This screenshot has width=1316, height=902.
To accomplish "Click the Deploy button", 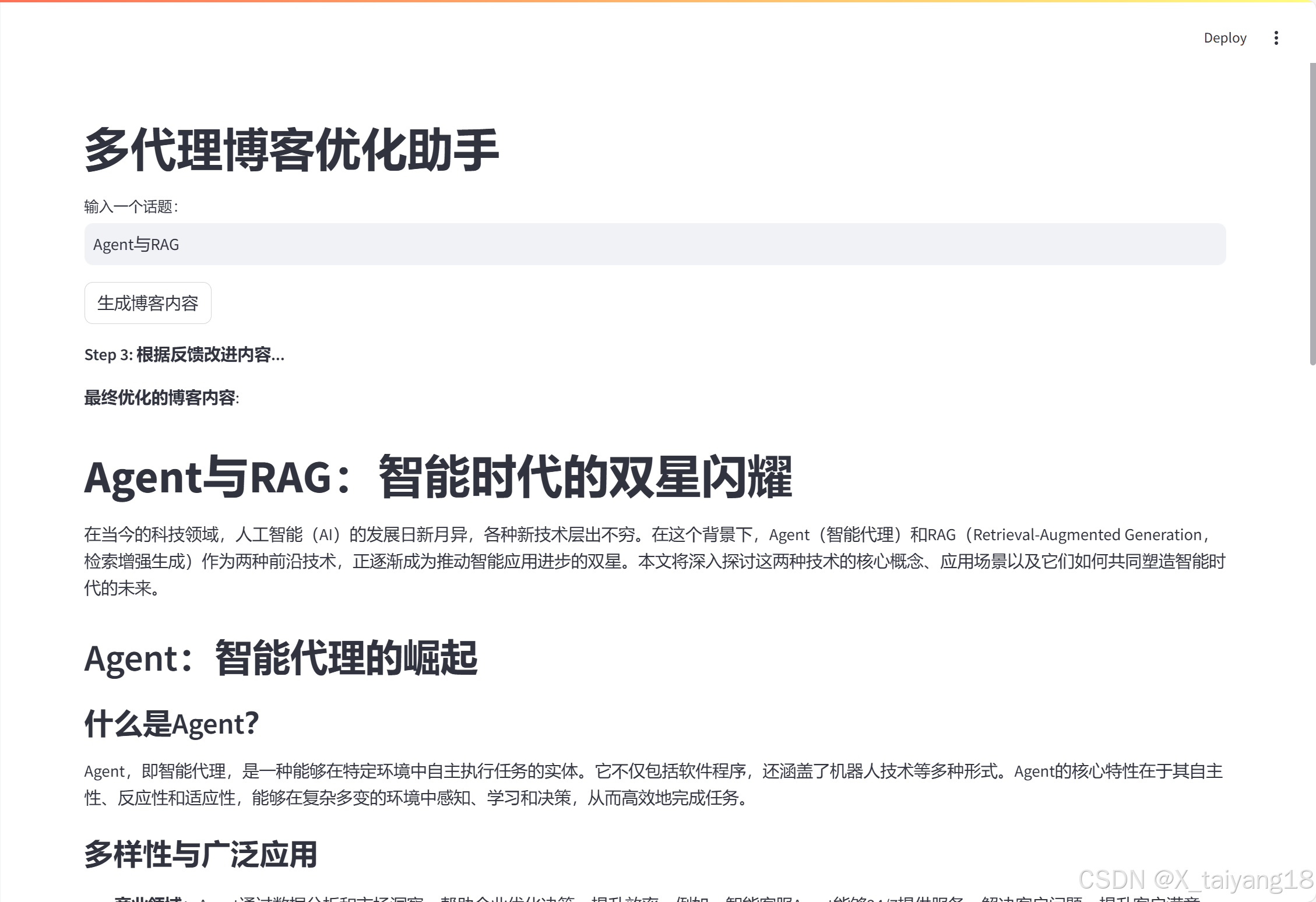I will pos(1224,38).
